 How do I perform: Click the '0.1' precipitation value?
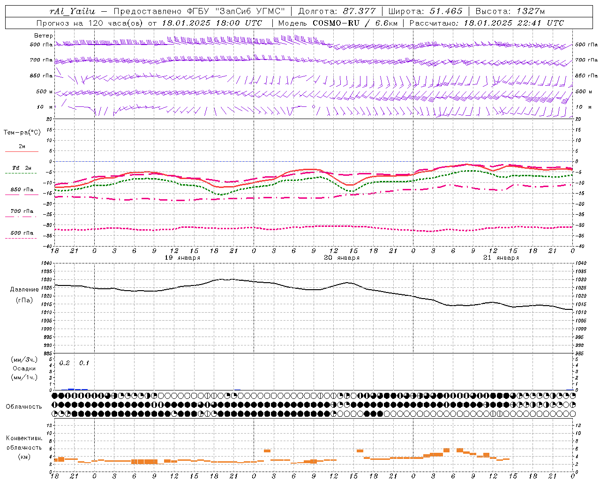[84, 363]
